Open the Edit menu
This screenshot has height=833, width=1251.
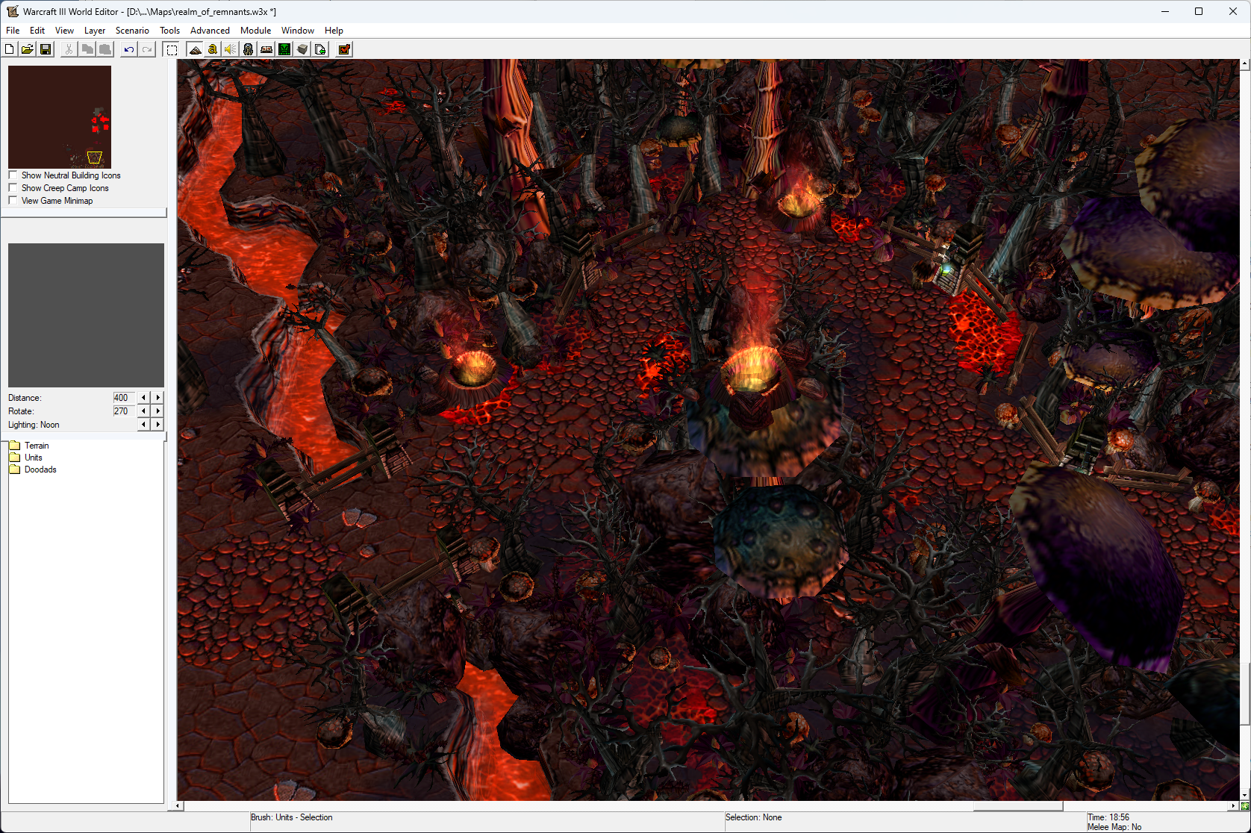[x=37, y=31]
